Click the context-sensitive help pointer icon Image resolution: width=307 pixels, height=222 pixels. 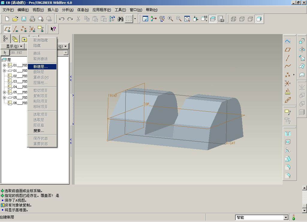(x=53, y=29)
